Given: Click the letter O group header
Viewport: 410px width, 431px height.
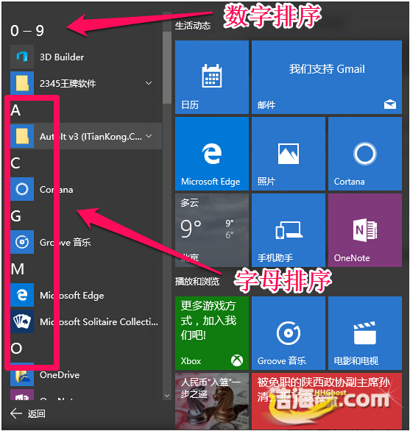Looking at the screenshot, I should (16, 349).
